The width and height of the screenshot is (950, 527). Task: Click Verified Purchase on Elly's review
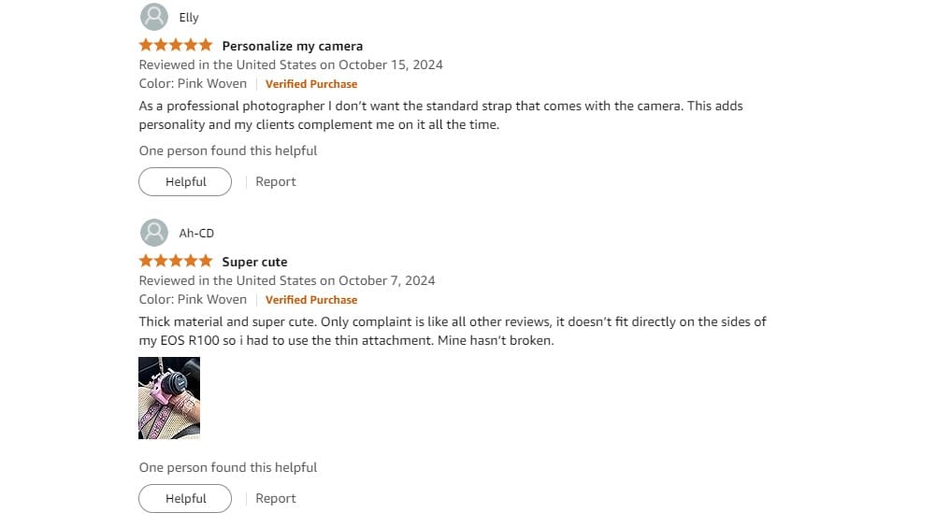pyautogui.click(x=311, y=84)
